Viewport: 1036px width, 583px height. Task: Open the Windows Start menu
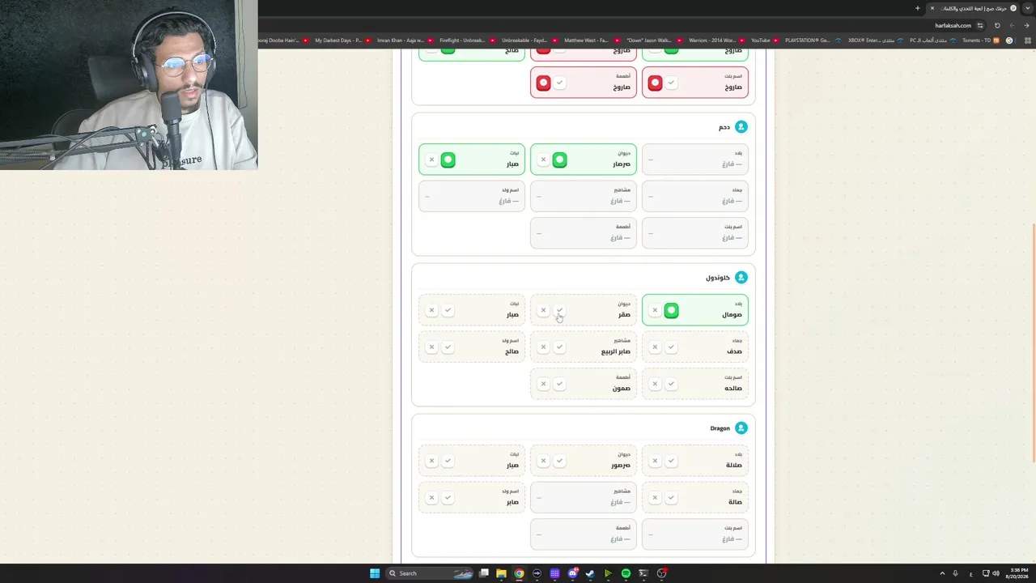coord(375,573)
